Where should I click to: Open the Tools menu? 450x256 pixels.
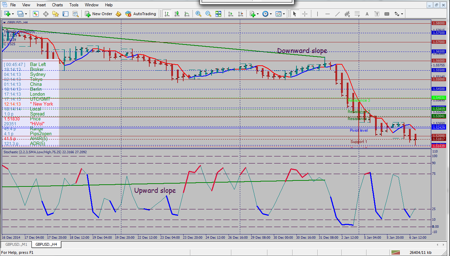point(74,5)
